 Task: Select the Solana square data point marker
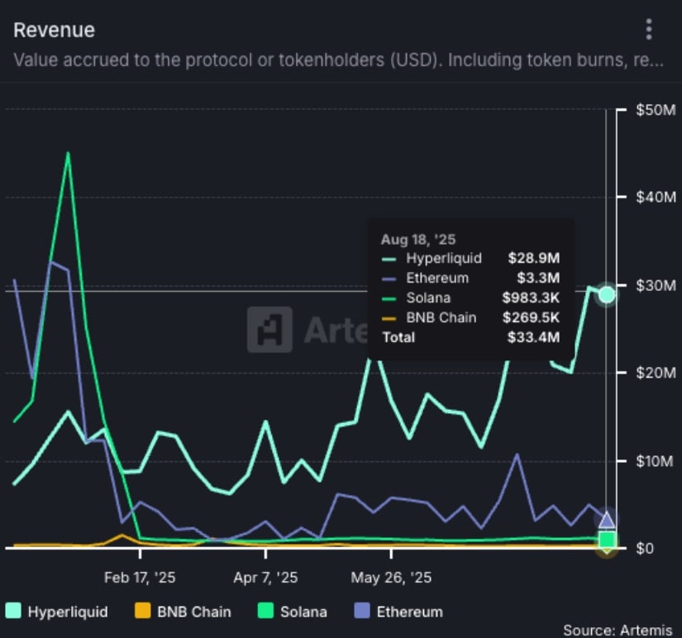[x=607, y=540]
